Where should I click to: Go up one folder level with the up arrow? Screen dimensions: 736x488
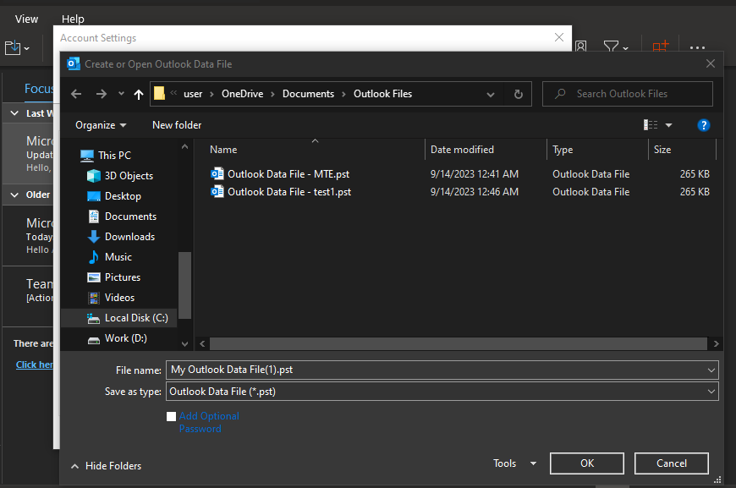pos(138,94)
